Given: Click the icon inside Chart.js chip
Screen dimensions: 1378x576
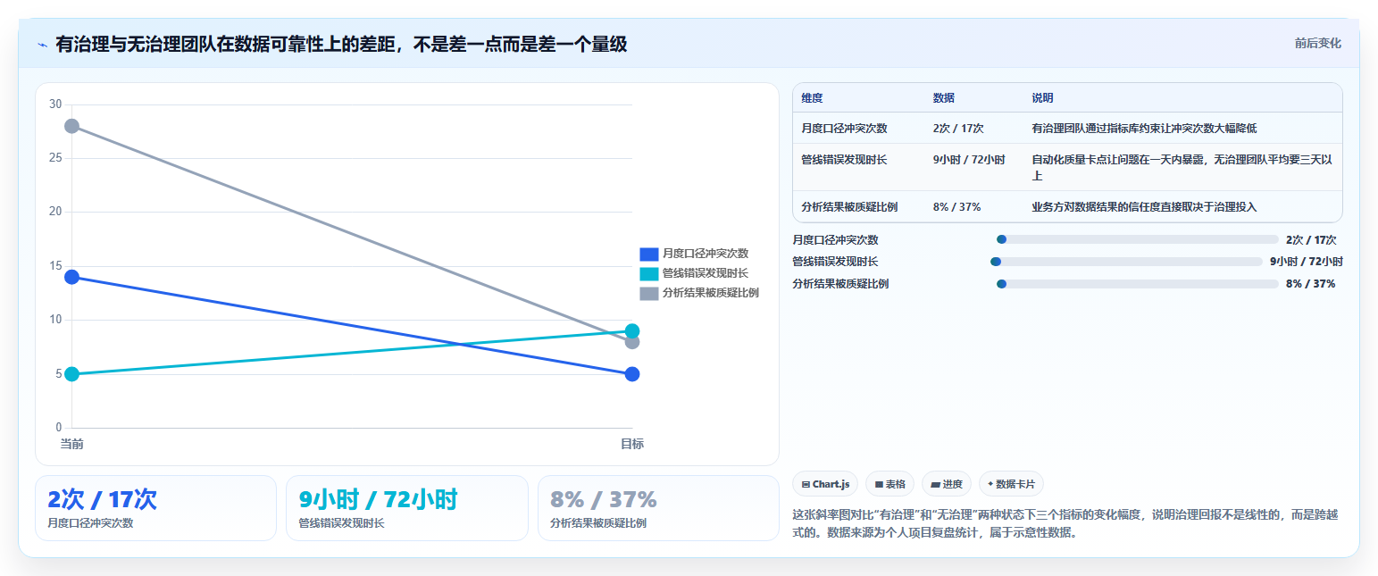Looking at the screenshot, I should (x=806, y=484).
